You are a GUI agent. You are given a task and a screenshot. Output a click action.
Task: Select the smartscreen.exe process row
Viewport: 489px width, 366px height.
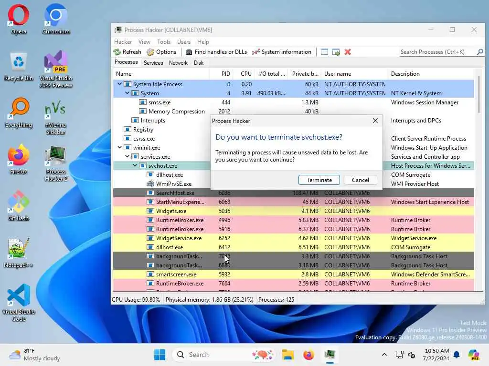(x=294, y=274)
